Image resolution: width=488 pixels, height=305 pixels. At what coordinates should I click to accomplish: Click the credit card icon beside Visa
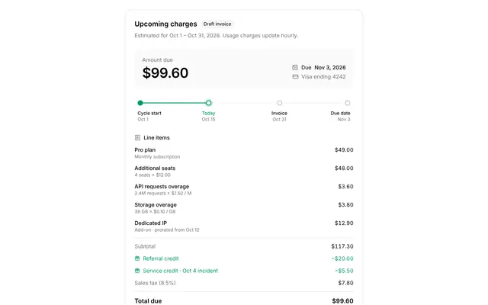pyautogui.click(x=295, y=76)
